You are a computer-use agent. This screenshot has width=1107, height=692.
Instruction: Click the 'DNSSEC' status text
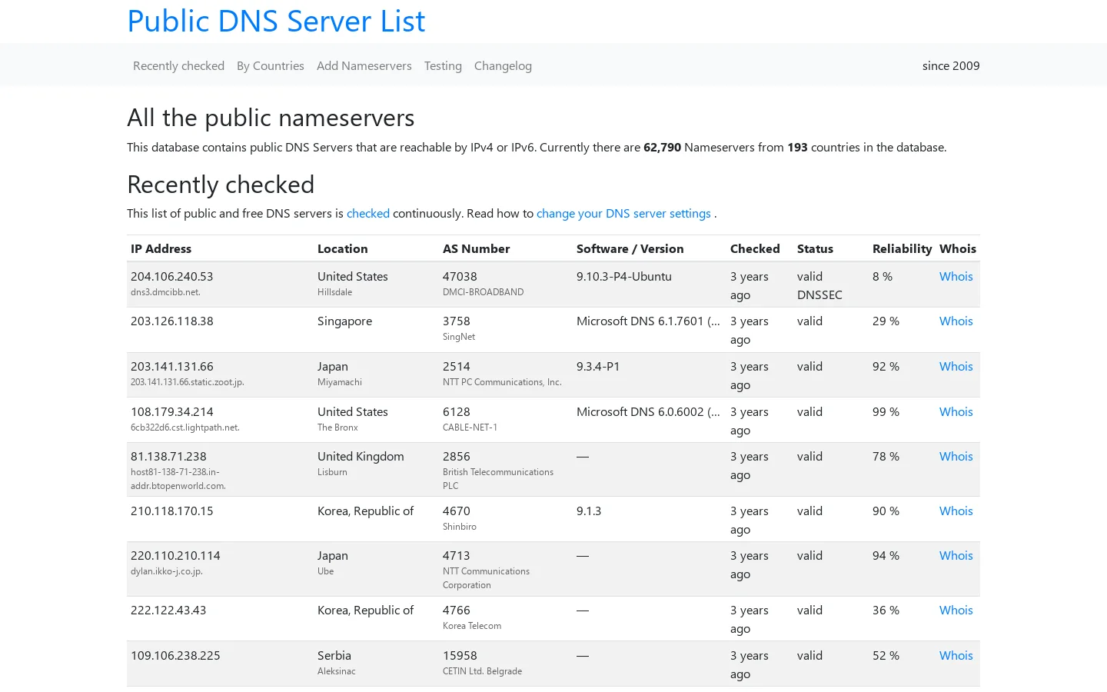(819, 294)
